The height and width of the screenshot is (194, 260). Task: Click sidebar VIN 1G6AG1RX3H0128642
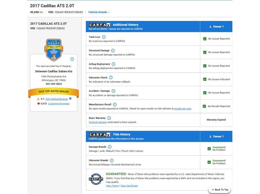click(48, 28)
